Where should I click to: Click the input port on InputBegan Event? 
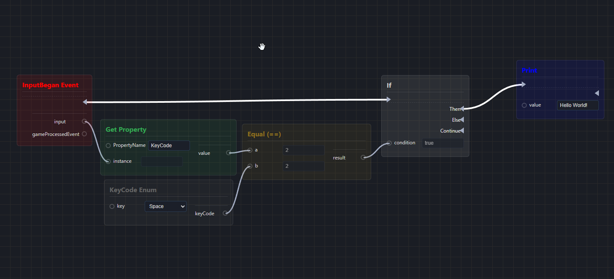(85, 122)
